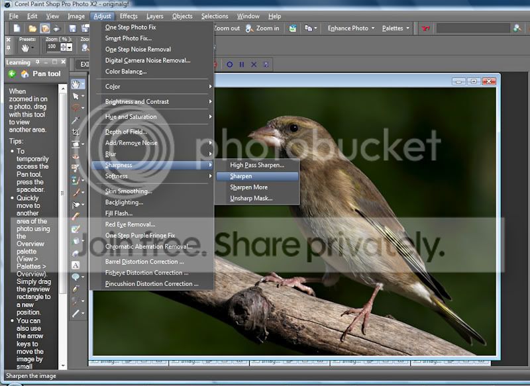Pick the Dropper tool
530x386 pixels.
(x=77, y=120)
